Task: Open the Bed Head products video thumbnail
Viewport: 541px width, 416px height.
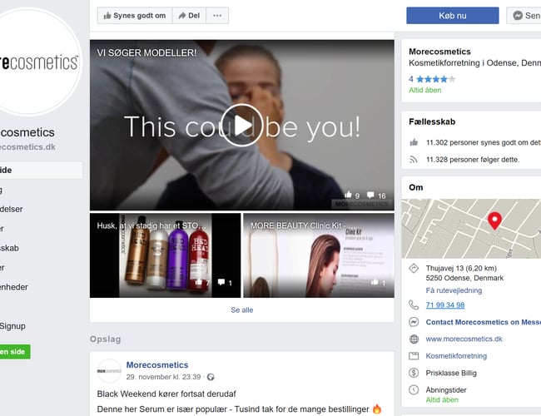Action: (166, 255)
